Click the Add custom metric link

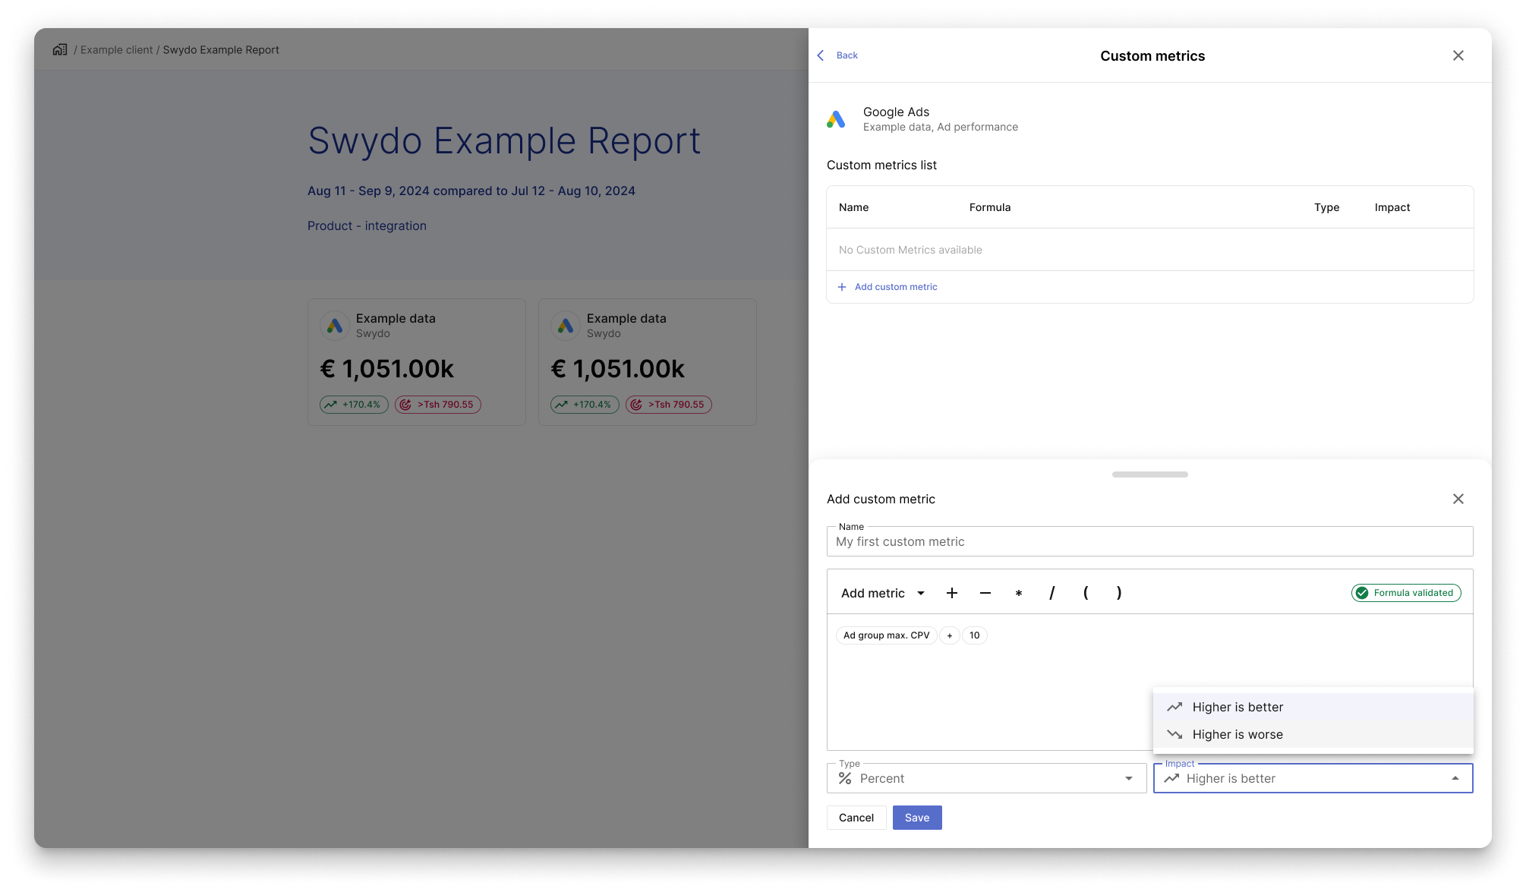point(896,287)
